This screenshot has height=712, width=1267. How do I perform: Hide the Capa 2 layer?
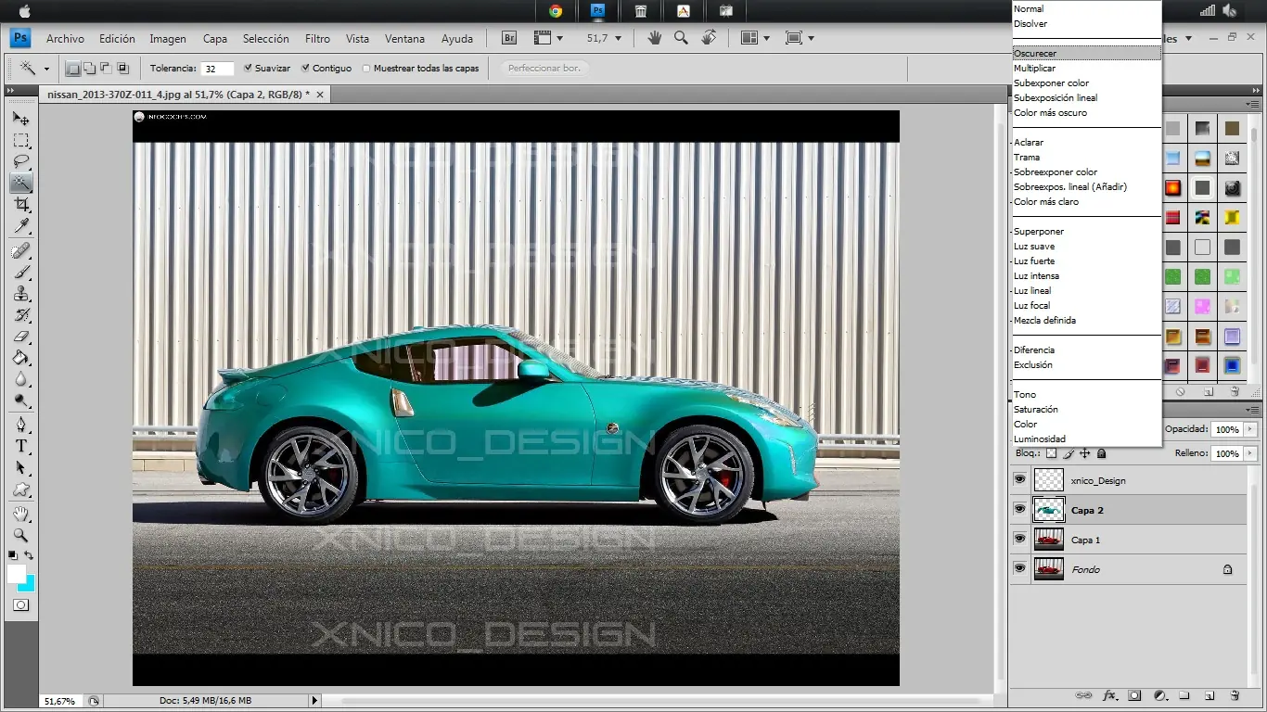(1020, 509)
